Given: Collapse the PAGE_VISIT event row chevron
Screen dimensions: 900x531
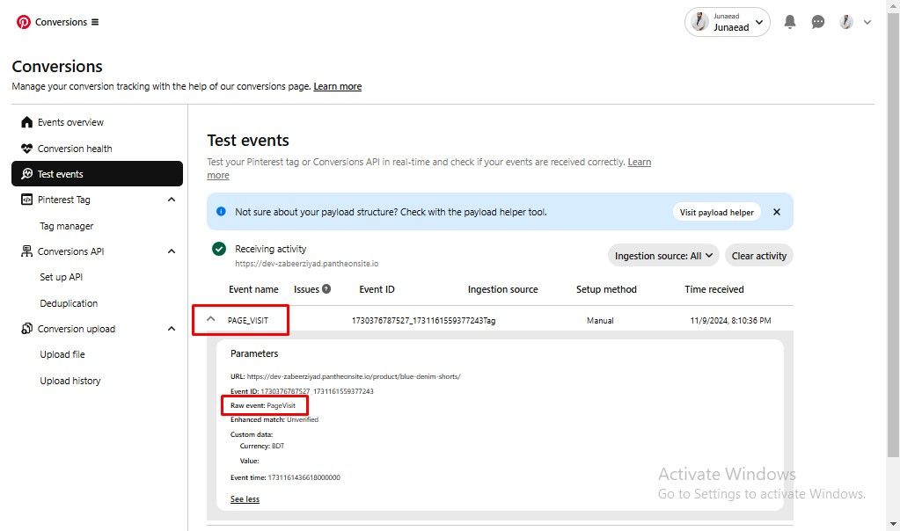Looking at the screenshot, I should pyautogui.click(x=210, y=319).
